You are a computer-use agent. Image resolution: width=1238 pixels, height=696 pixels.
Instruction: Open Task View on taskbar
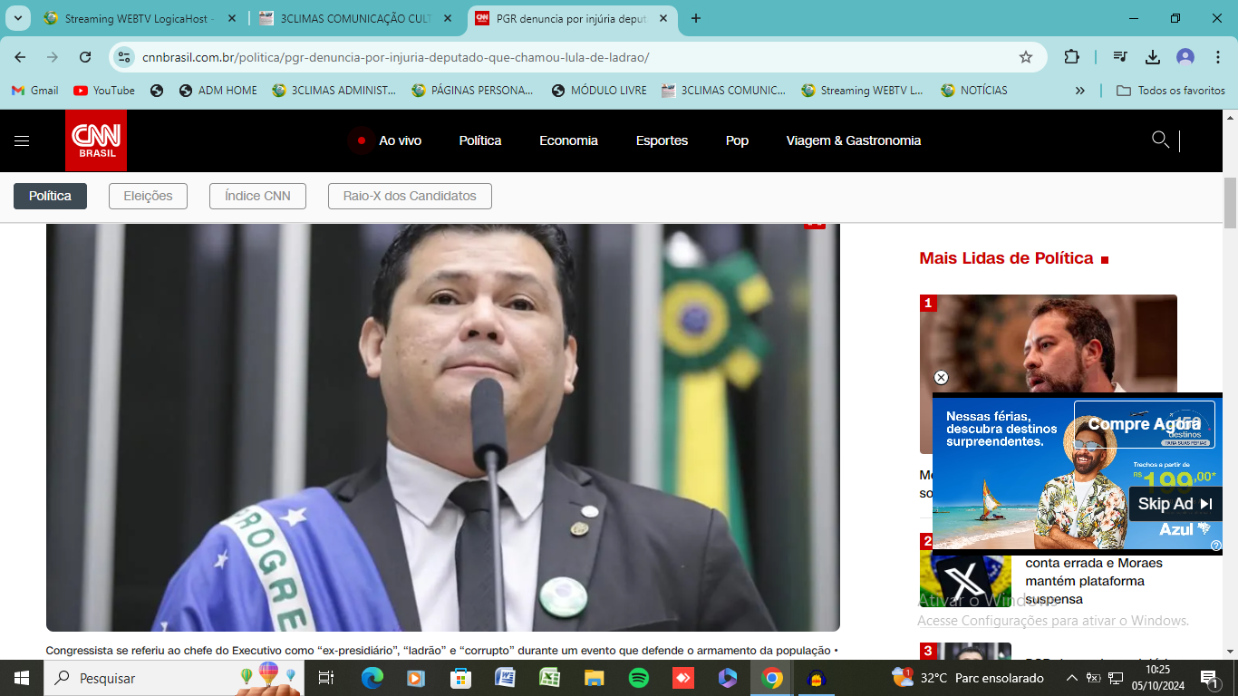(x=326, y=678)
